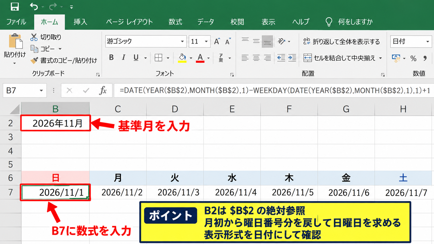Click the Cut scissors icon
The width and height of the screenshot is (434, 244).
(34, 37)
